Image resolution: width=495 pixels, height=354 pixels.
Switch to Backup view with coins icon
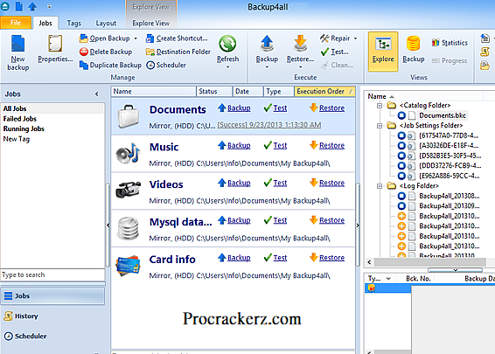[x=414, y=49]
